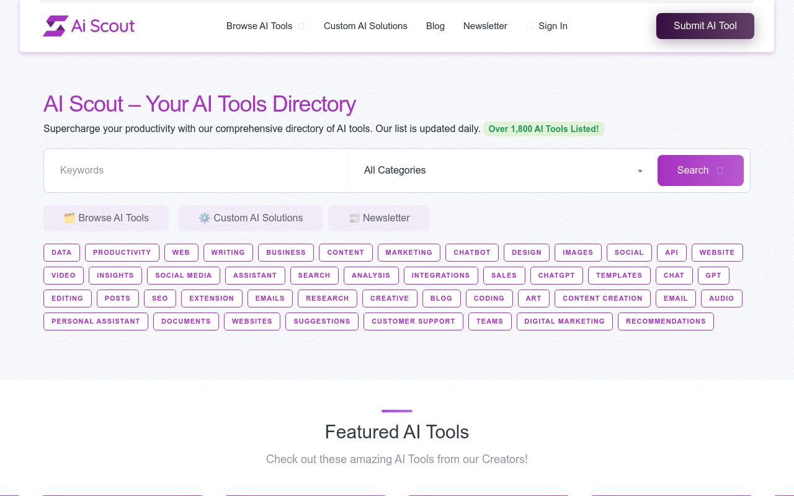Select the CUSTOMER SUPPORT tag

point(413,321)
